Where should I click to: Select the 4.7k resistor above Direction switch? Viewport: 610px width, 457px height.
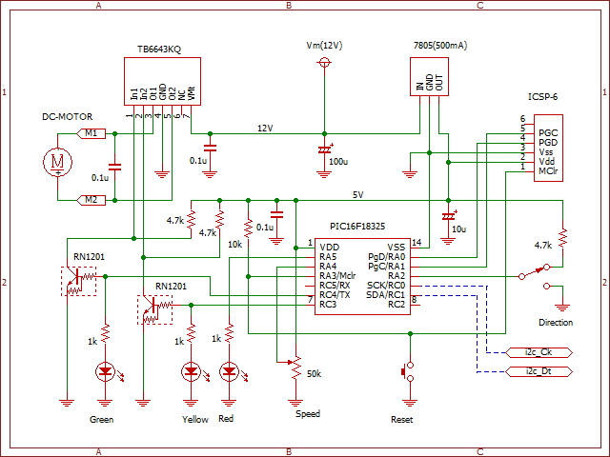pos(562,239)
